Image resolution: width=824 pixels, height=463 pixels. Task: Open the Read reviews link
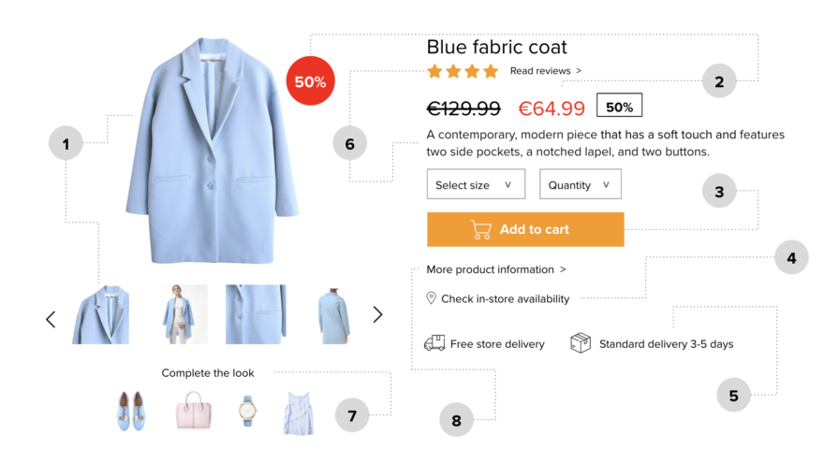point(546,71)
